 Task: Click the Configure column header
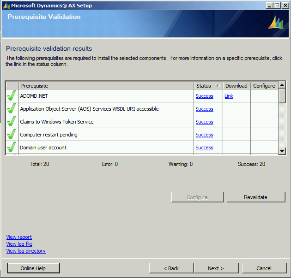point(264,86)
